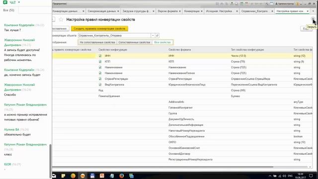Show hidden tray icons chevron
Screen dimensions: 318x179
(270, 176)
